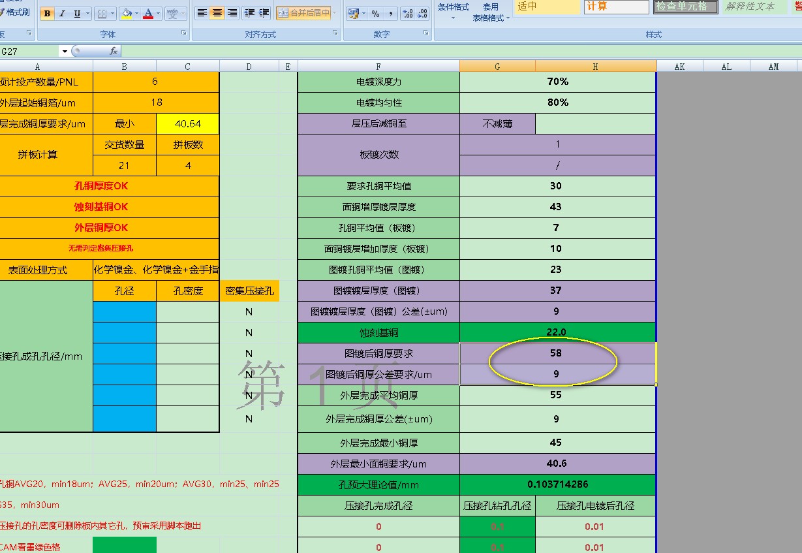Select column AK header
The image size is (802, 553).
(679, 66)
